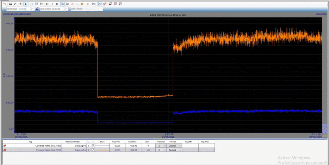Screen dimensions: 329x165
Task: Open Precision dropdown for Corriente Molino row
Action: tap(165, 146)
